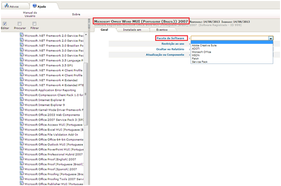Choose MSDN from the dropdown list
The width and height of the screenshot is (281, 186).
tap(196, 55)
